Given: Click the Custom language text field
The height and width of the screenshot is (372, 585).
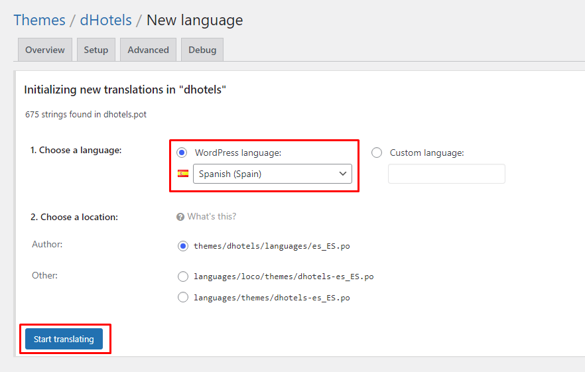Looking at the screenshot, I should pyautogui.click(x=446, y=174).
